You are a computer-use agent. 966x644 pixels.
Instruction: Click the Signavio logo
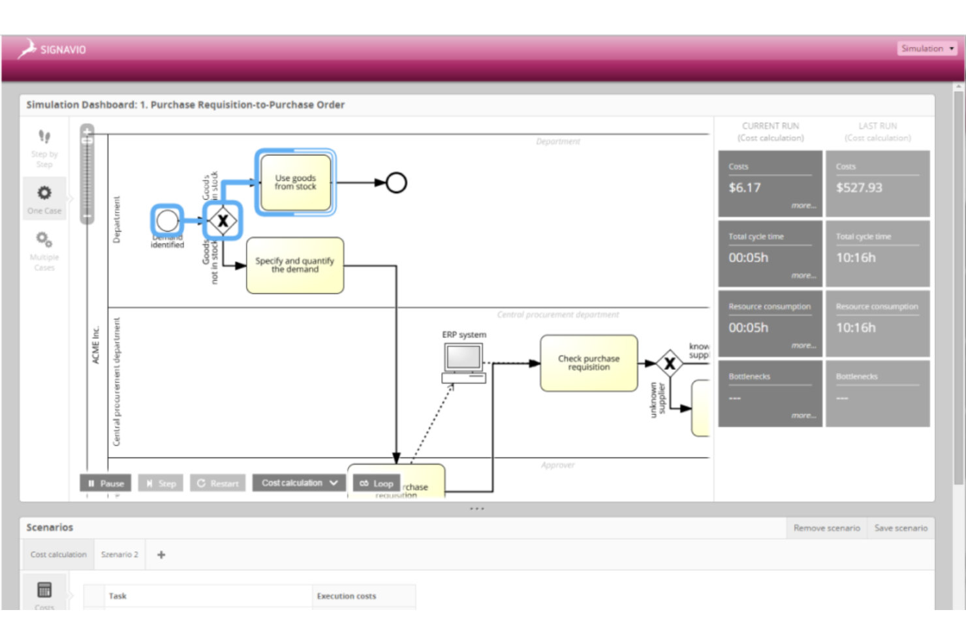point(52,49)
